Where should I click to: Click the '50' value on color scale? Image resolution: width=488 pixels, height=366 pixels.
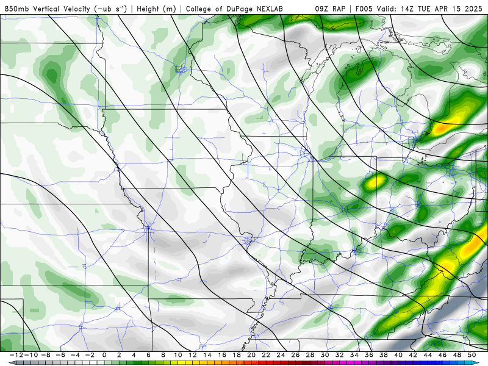(x=472, y=355)
